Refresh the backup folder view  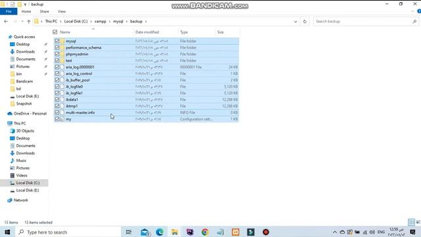pyautogui.click(x=305, y=22)
